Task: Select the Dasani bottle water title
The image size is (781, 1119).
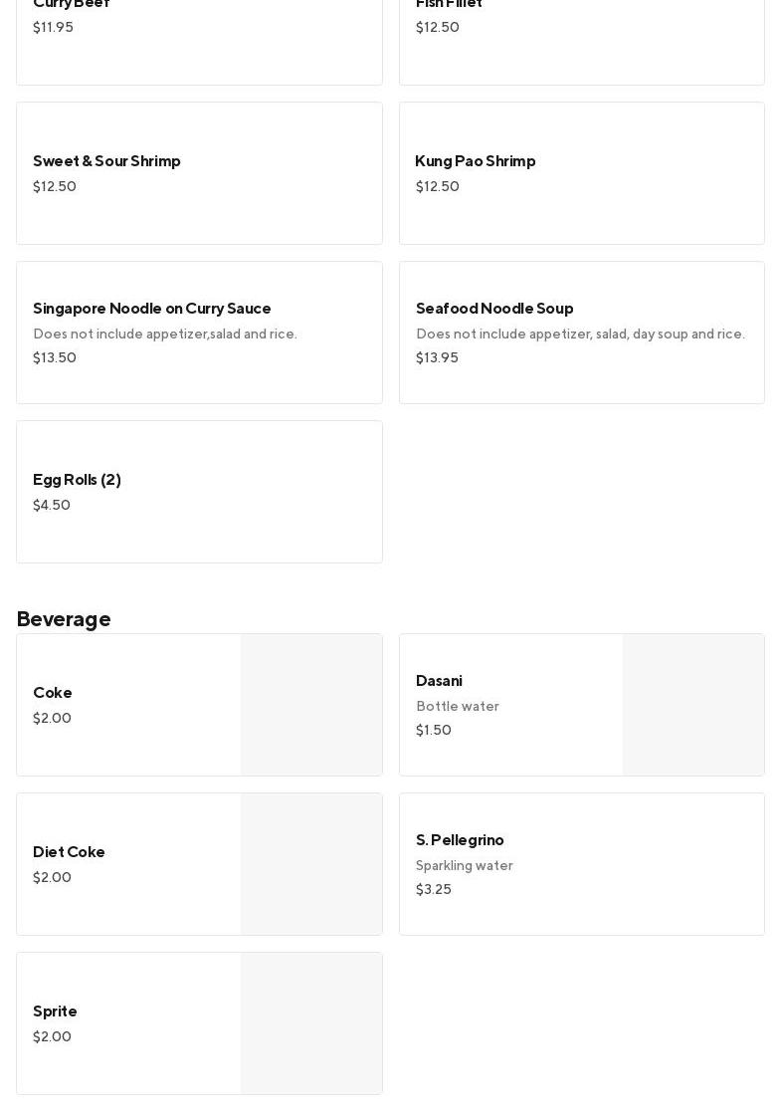Action: [x=439, y=681]
